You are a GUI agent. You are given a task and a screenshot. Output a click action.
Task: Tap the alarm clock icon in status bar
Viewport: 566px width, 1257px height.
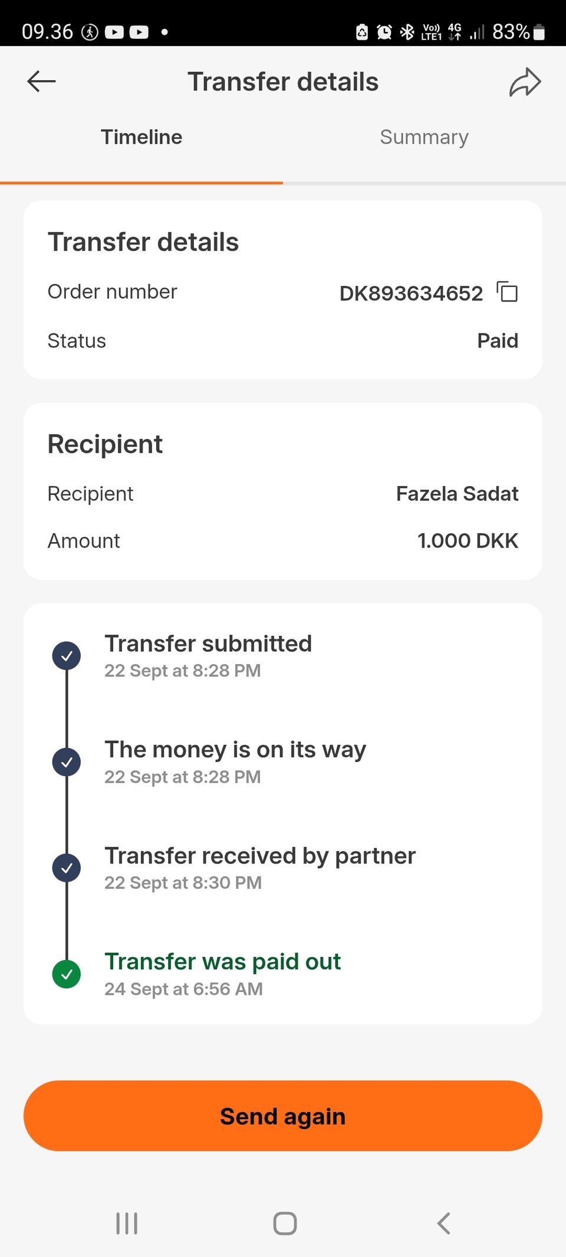click(384, 32)
